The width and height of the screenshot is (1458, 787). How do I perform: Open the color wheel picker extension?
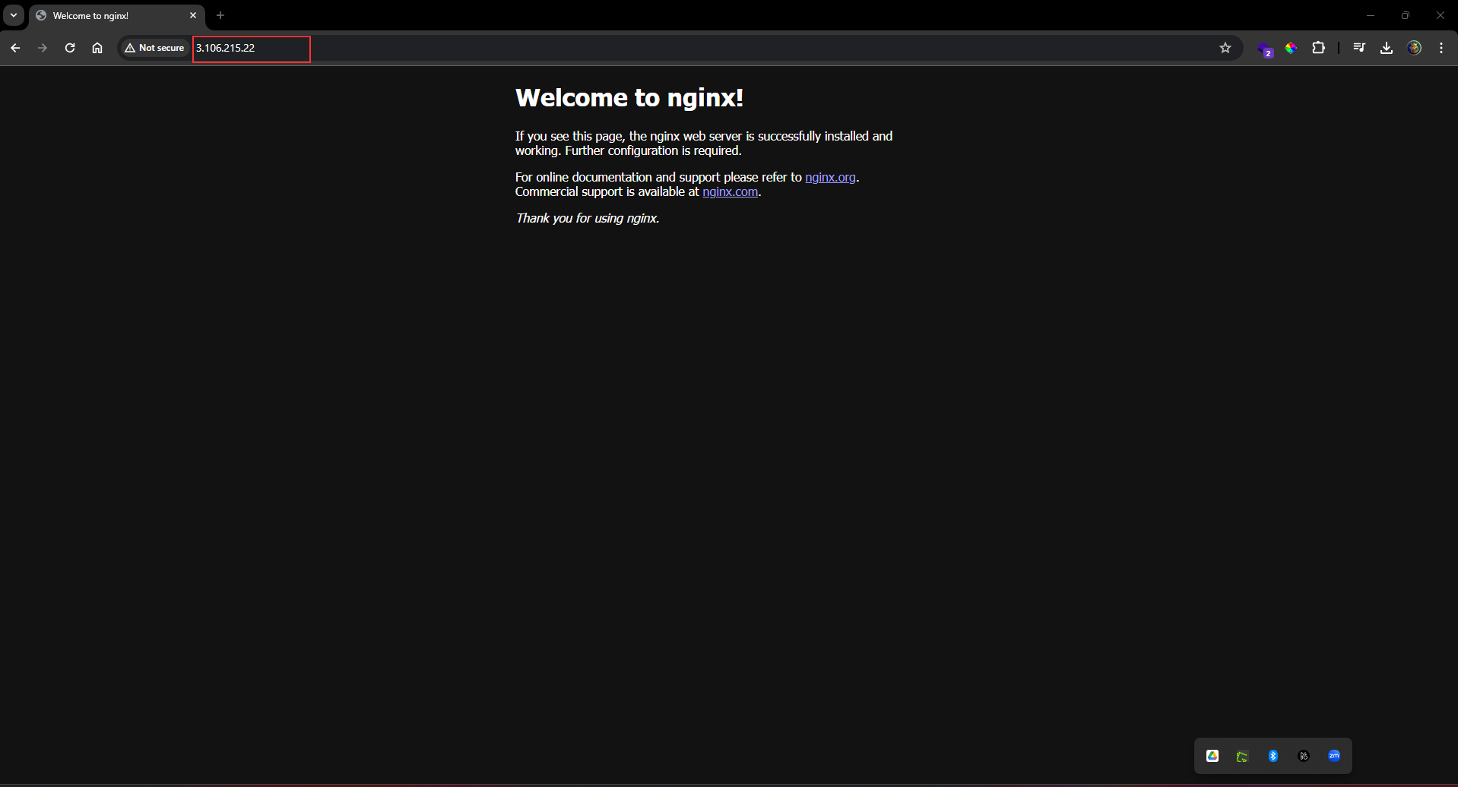pos(1291,48)
